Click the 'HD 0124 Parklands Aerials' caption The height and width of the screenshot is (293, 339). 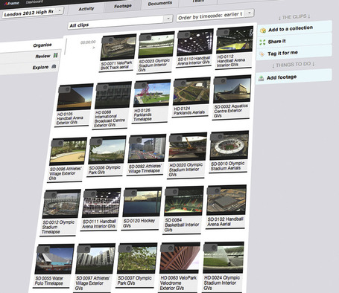point(189,111)
